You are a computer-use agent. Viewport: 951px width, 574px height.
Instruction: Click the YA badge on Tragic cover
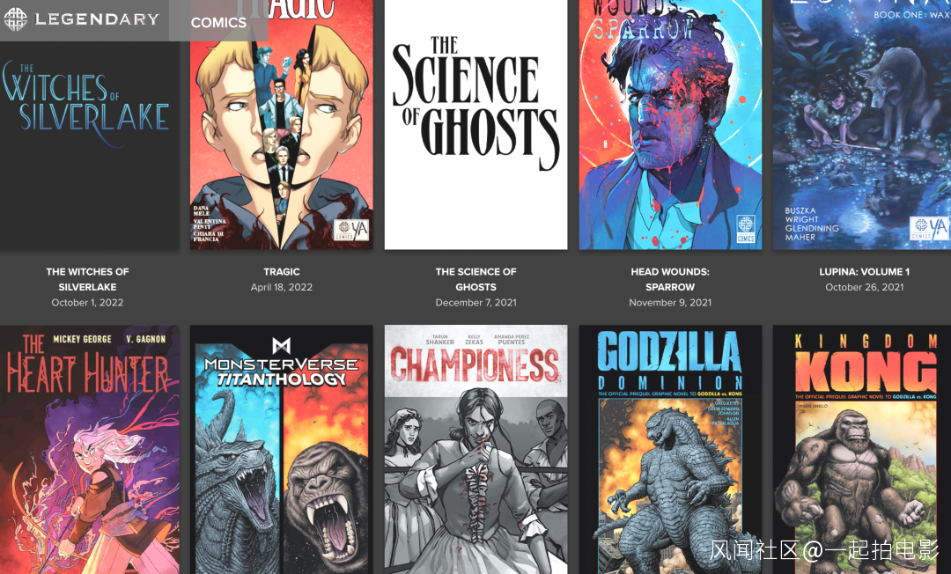(351, 230)
